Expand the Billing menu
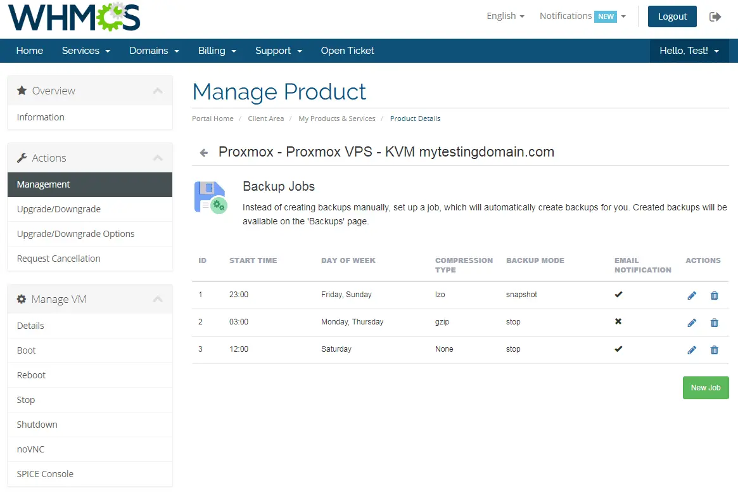738x493 pixels. [217, 51]
